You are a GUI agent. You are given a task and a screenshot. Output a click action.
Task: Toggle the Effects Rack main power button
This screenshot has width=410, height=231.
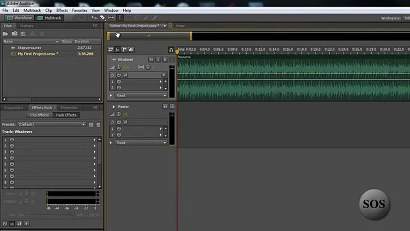[x=5, y=224]
